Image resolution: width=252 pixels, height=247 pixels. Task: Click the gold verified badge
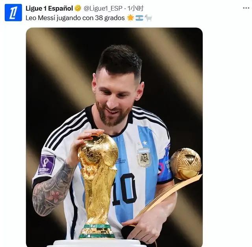click(78, 8)
